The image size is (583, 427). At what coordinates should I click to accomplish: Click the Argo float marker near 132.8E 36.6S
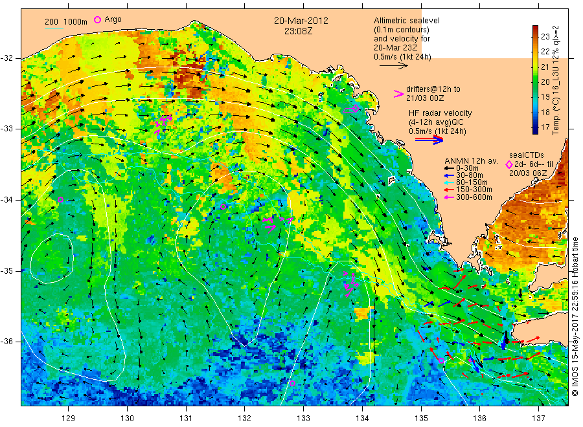tap(292, 383)
